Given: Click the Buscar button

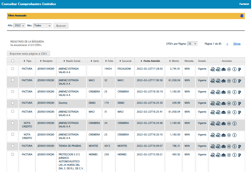Looking at the screenshot, I should [61, 26].
